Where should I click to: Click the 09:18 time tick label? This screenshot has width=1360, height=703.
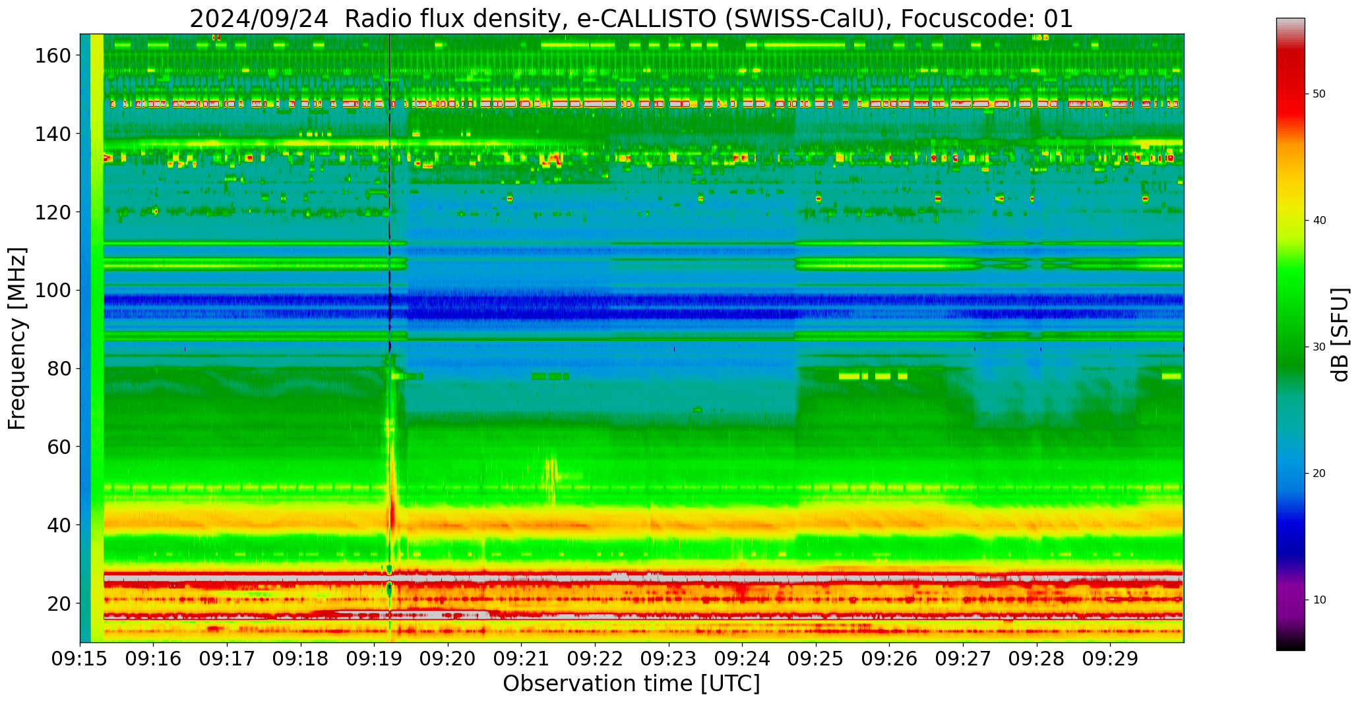tap(301, 660)
